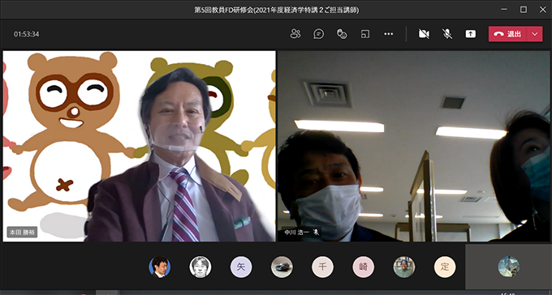The height and width of the screenshot is (295, 552).
Task: Select the 本田 勝裕 video tile label
Action: tap(22, 232)
